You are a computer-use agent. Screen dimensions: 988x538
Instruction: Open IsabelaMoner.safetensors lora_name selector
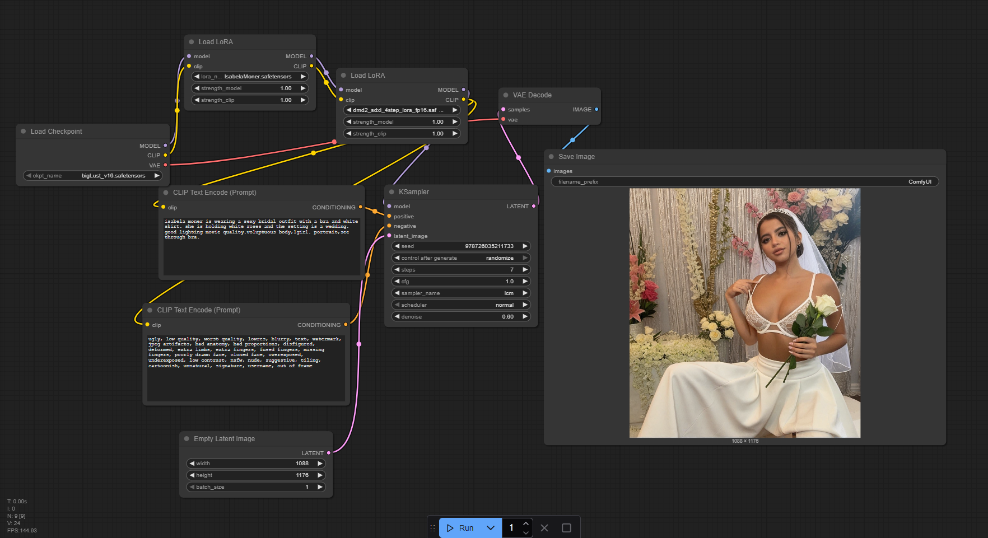(250, 77)
